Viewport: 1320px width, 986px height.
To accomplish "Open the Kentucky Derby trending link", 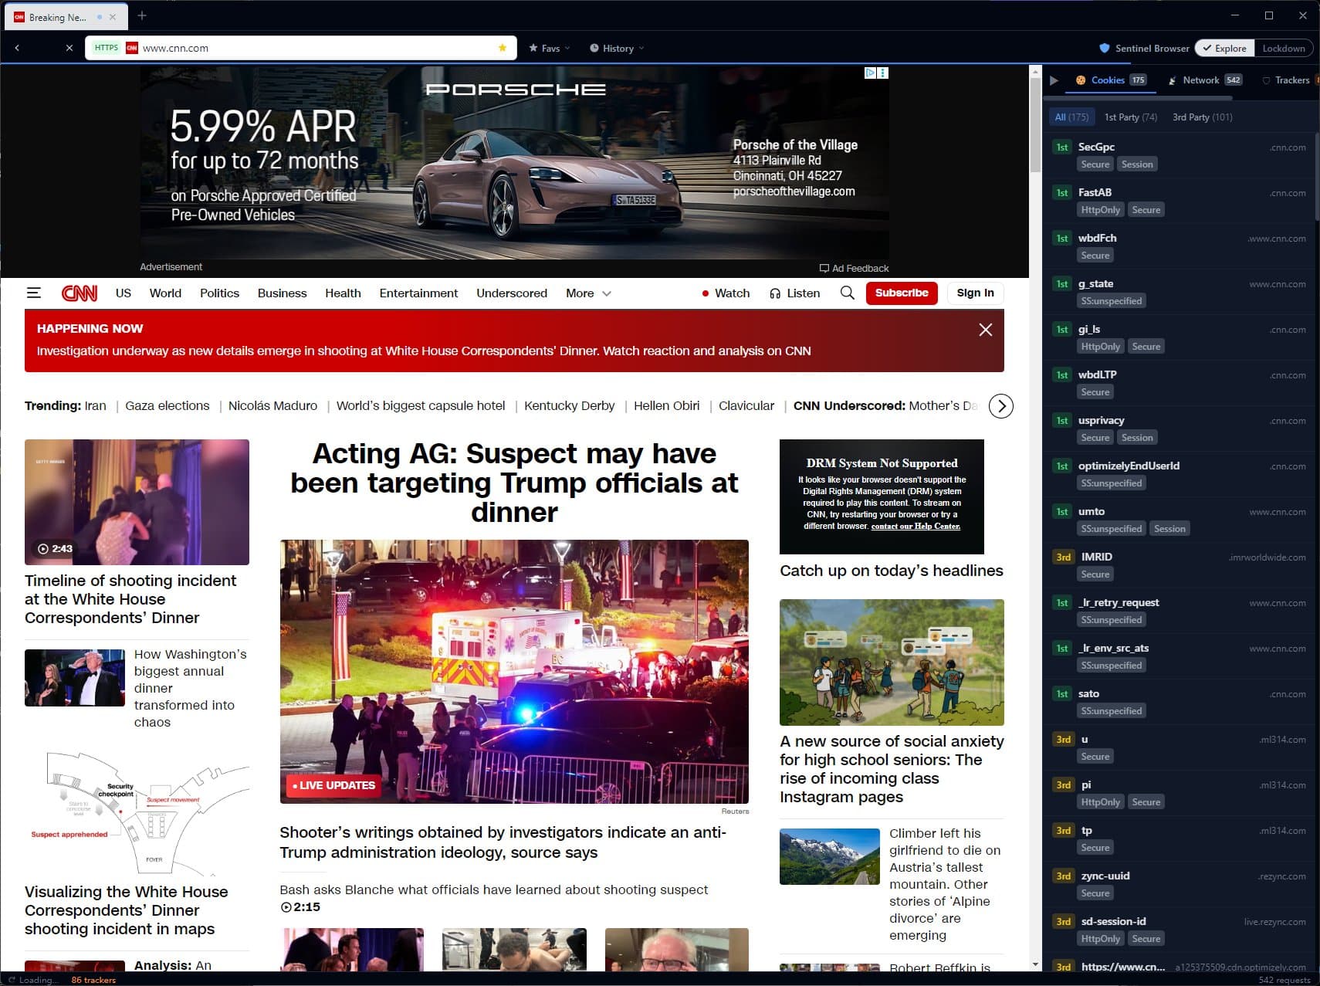I will (570, 406).
